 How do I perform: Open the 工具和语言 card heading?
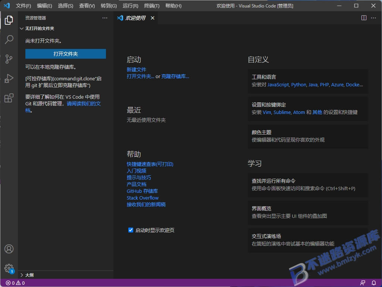264,77
